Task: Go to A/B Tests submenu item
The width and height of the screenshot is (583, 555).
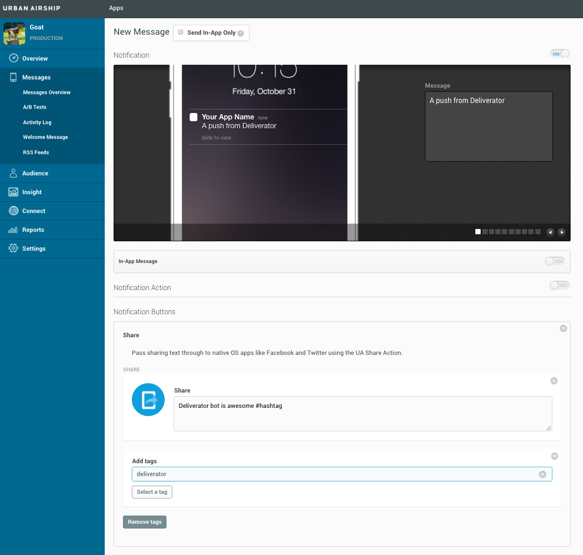Action: click(x=35, y=107)
